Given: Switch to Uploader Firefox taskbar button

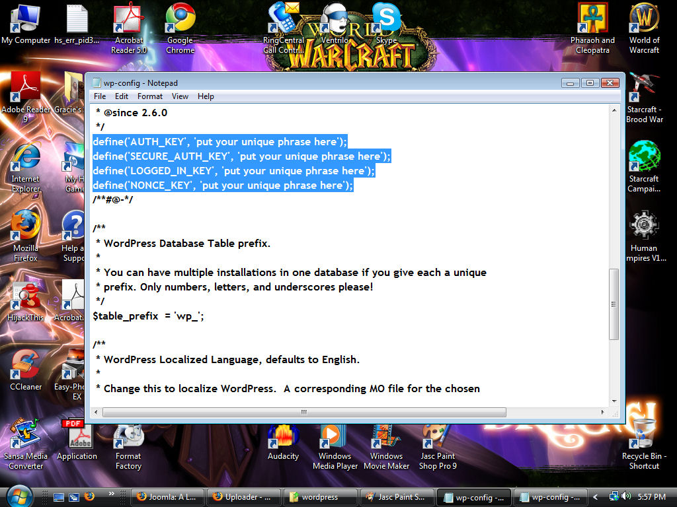Looking at the screenshot, I should click(244, 497).
